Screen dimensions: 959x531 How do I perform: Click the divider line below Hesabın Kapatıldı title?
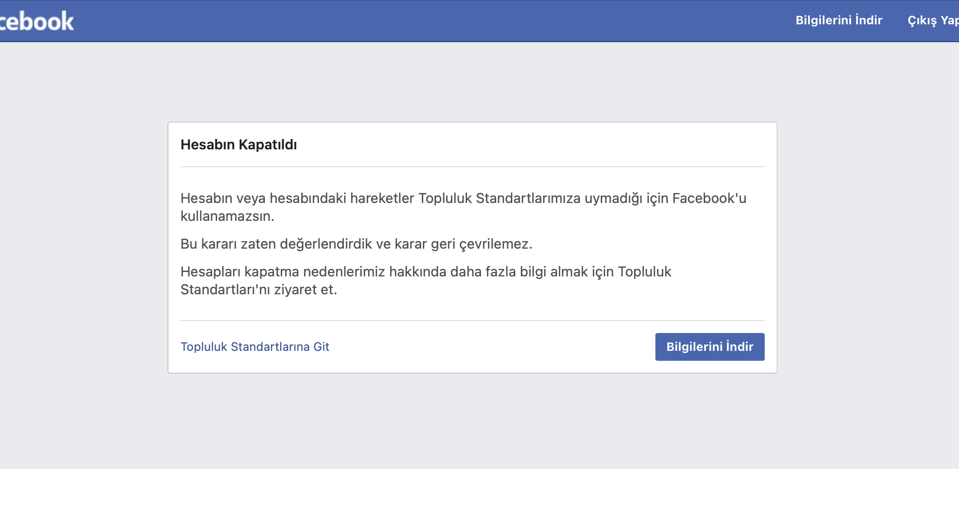472,167
